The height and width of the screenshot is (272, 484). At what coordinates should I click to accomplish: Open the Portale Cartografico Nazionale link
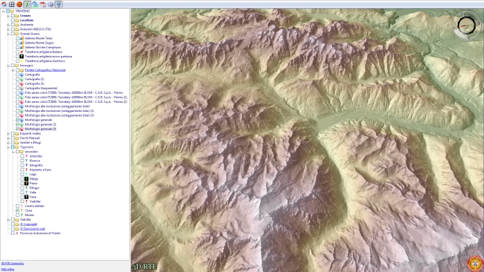45,70
